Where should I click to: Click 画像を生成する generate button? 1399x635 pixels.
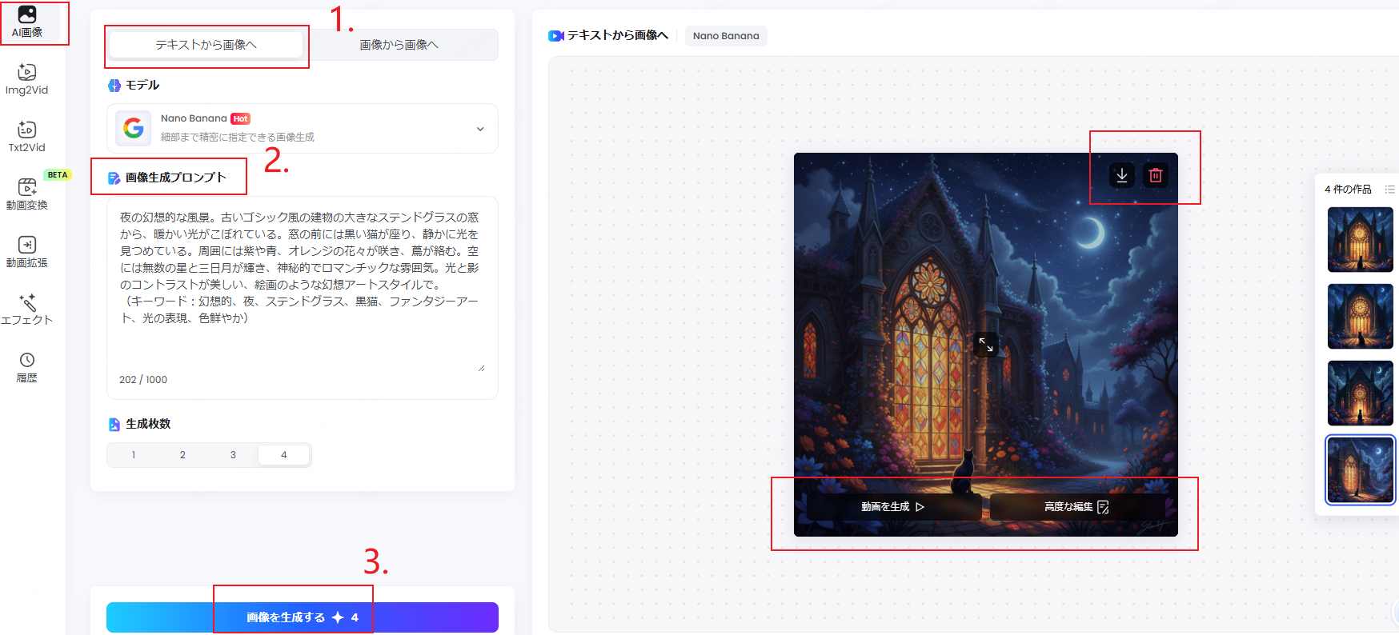pyautogui.click(x=303, y=617)
